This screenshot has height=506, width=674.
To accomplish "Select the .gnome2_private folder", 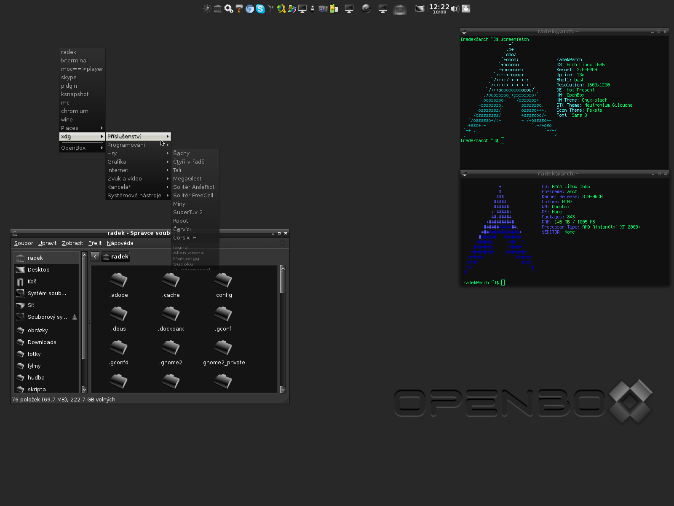I will [x=223, y=353].
